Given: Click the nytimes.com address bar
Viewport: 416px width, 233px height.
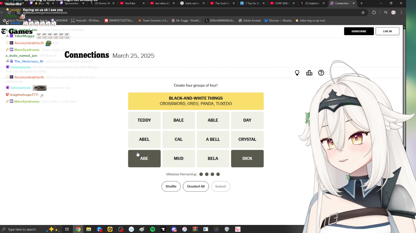Looking at the screenshot, I should (191, 13).
